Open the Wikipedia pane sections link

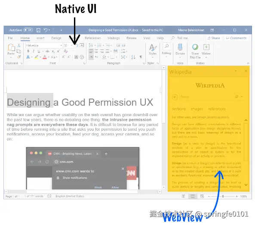pyautogui.click(x=179, y=109)
